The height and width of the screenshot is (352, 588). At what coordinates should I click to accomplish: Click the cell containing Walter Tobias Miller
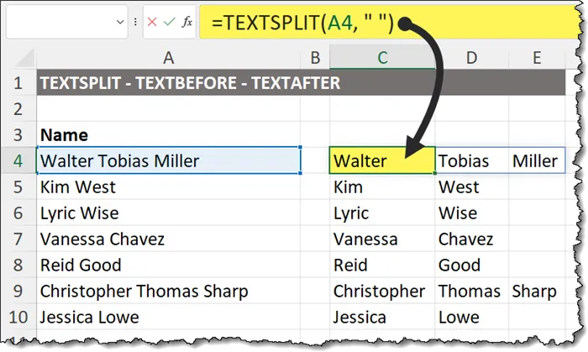(168, 160)
